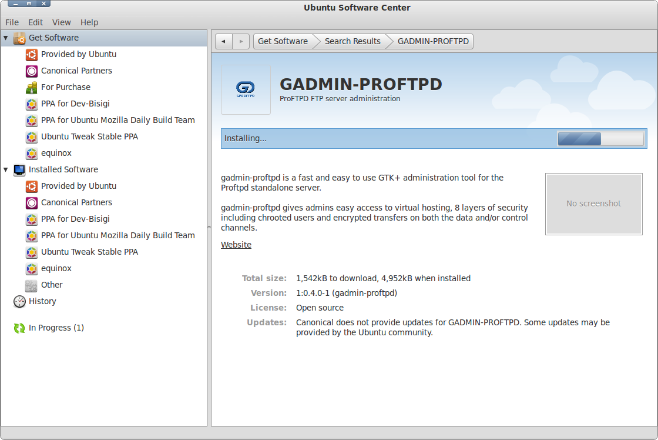The height and width of the screenshot is (440, 658).
Task: Select PPA for Dev-Bisigi under Installed Software
Action: (76, 218)
